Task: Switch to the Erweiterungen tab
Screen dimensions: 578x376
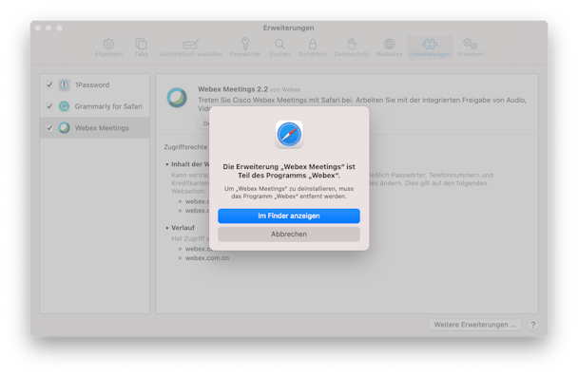Action: [430, 47]
